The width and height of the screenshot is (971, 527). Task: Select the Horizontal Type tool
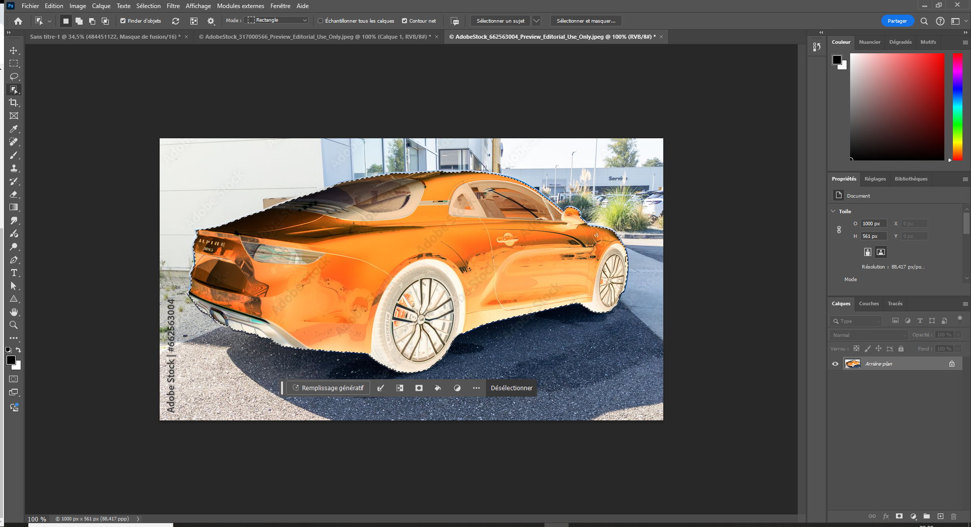tap(14, 273)
